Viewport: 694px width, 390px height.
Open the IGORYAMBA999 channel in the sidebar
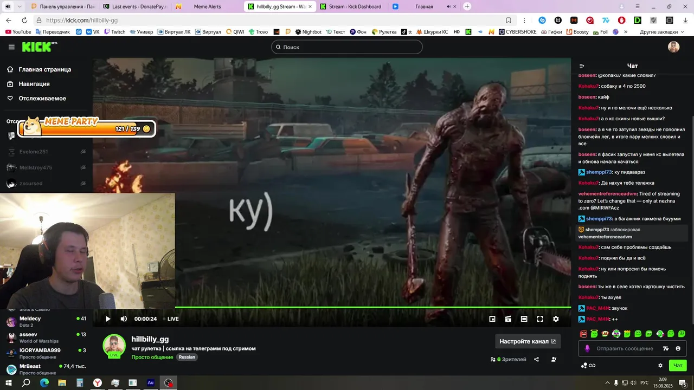pyautogui.click(x=46, y=353)
